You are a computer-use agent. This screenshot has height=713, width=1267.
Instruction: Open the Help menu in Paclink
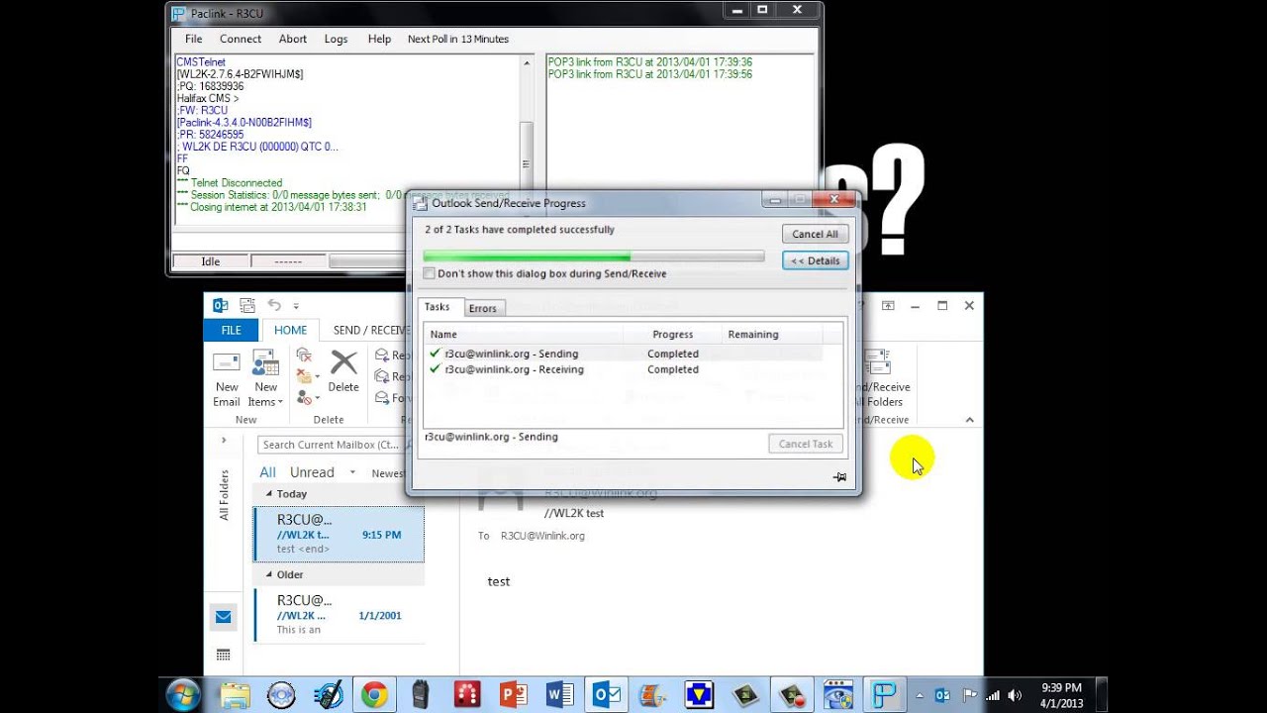pyautogui.click(x=379, y=39)
